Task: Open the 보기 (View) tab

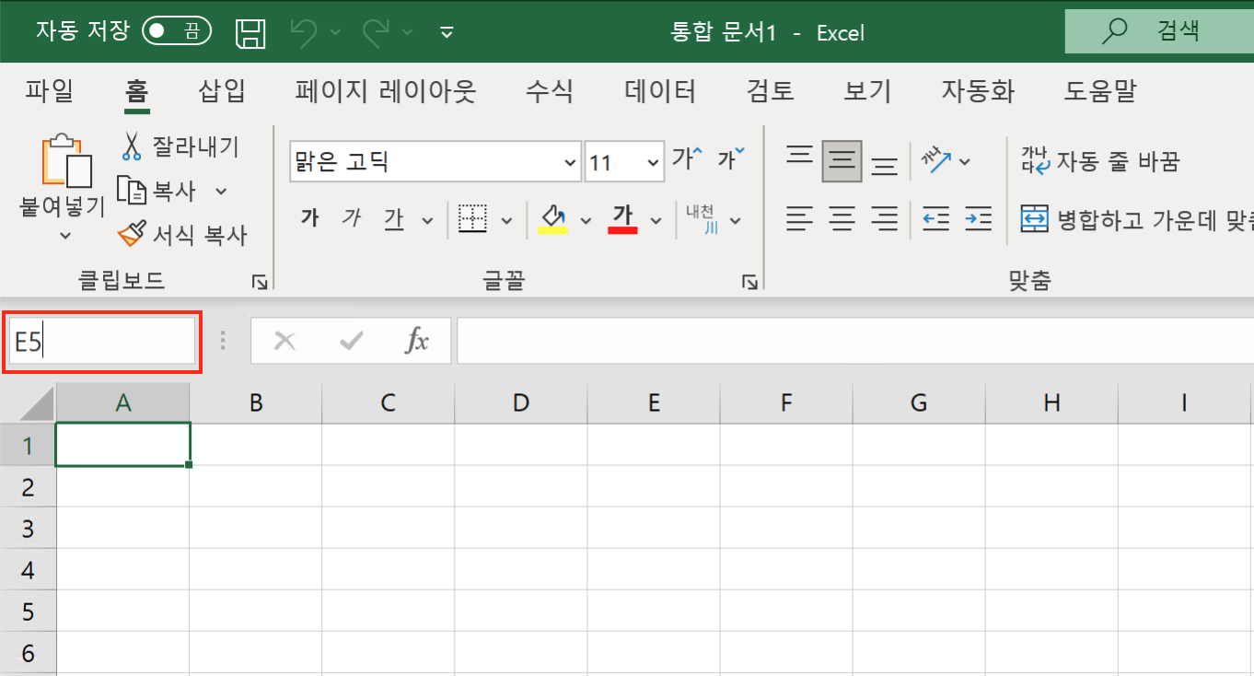Action: (x=867, y=91)
